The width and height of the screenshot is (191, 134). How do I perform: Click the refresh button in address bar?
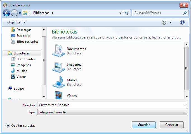coord(127,13)
